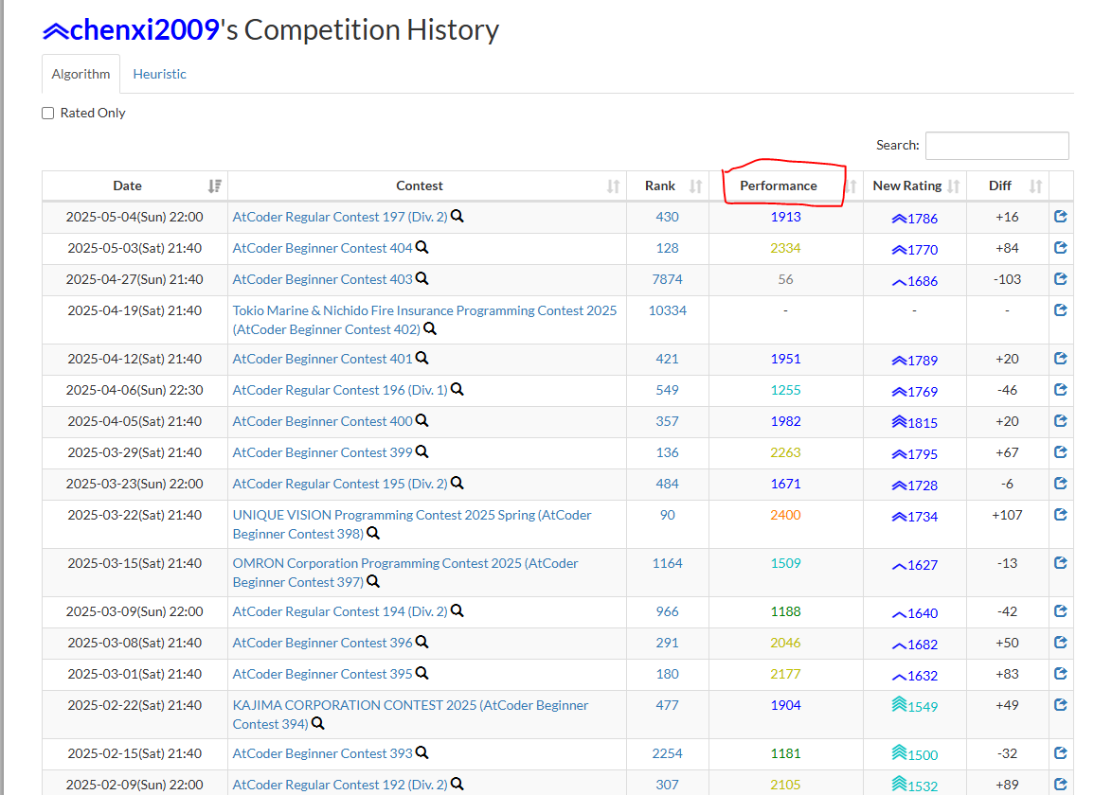Click share icon in Beginner Contest 400 row
This screenshot has height=795, width=1094.
tap(1061, 421)
